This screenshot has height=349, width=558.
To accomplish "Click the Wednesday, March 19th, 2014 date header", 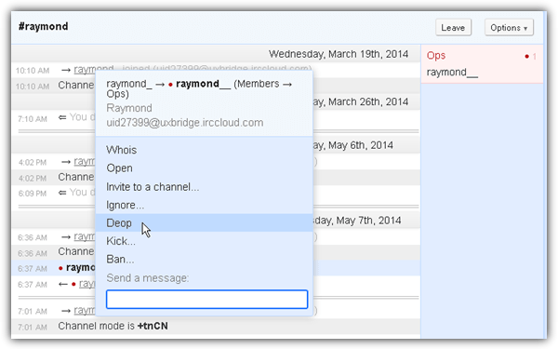I will (x=339, y=54).
